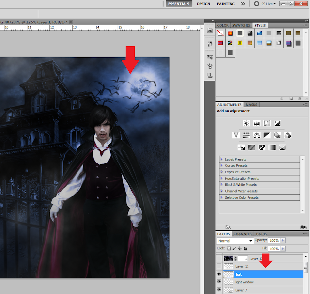The height and width of the screenshot is (294, 310).
Task: Add a Curves adjustment
Action: click(x=267, y=123)
